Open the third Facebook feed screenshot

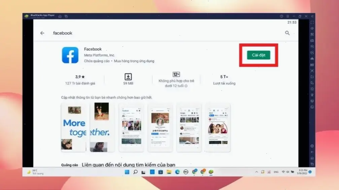pyautogui.click(x=131, y=127)
